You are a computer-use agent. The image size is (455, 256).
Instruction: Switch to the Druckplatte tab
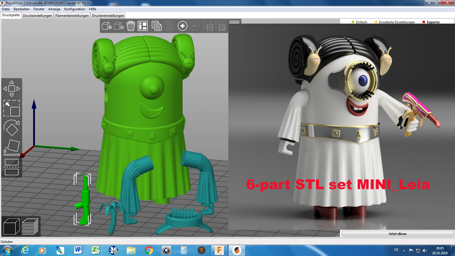[x=11, y=15]
